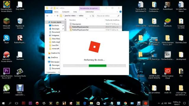Select Descripcion file in Explorer
189x106 pixels.
(x=76, y=24)
